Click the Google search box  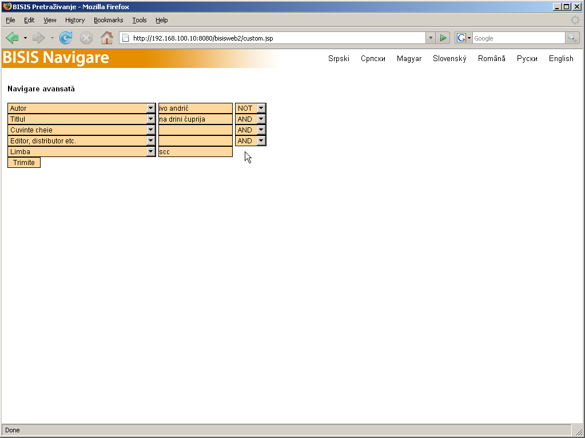point(519,38)
